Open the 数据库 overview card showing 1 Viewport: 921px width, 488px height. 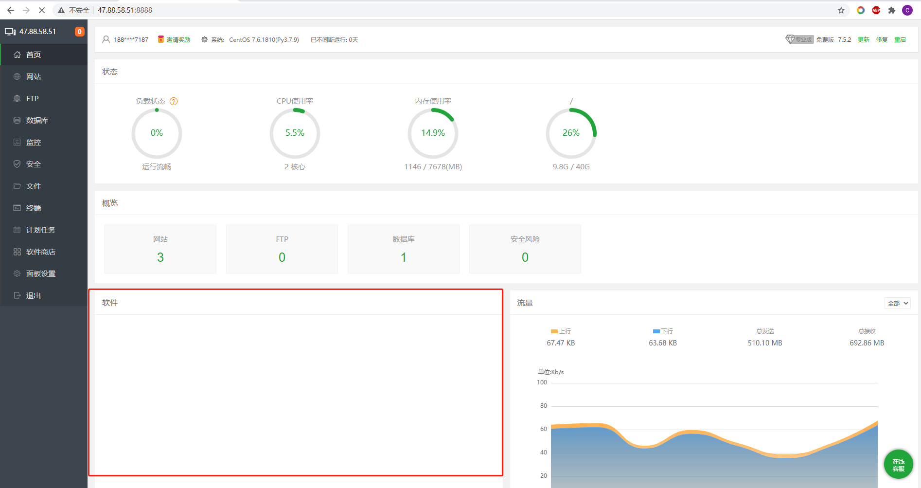[404, 249]
